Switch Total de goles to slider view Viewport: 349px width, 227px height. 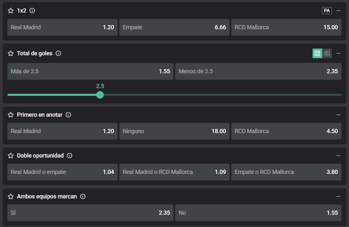[327, 53]
